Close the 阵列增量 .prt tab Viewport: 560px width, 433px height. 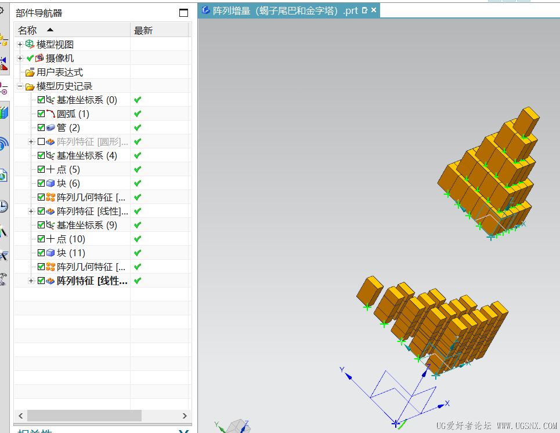[x=374, y=10]
